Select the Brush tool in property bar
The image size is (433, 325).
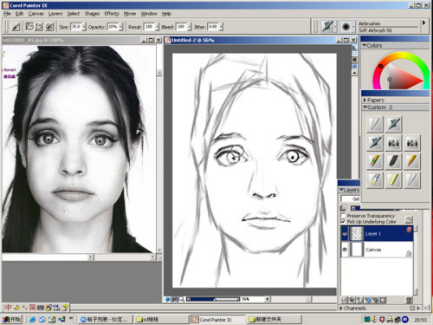tap(16, 27)
